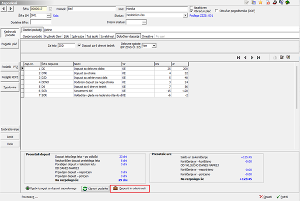300x201 pixels.
Task: Go to next employee with right arrow
Action: pos(10,9)
